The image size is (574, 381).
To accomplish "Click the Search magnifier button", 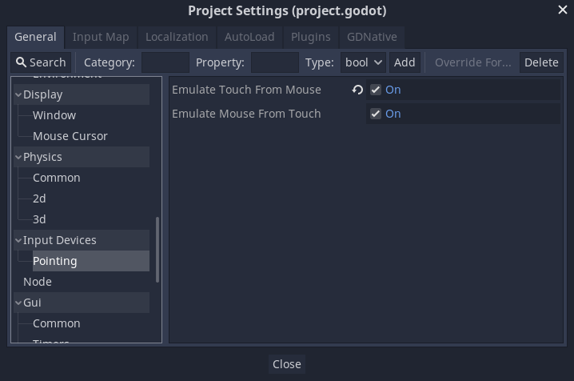I will pos(41,62).
